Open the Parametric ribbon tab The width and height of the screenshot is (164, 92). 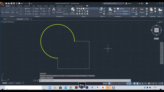pyautogui.click(x=27, y=6)
